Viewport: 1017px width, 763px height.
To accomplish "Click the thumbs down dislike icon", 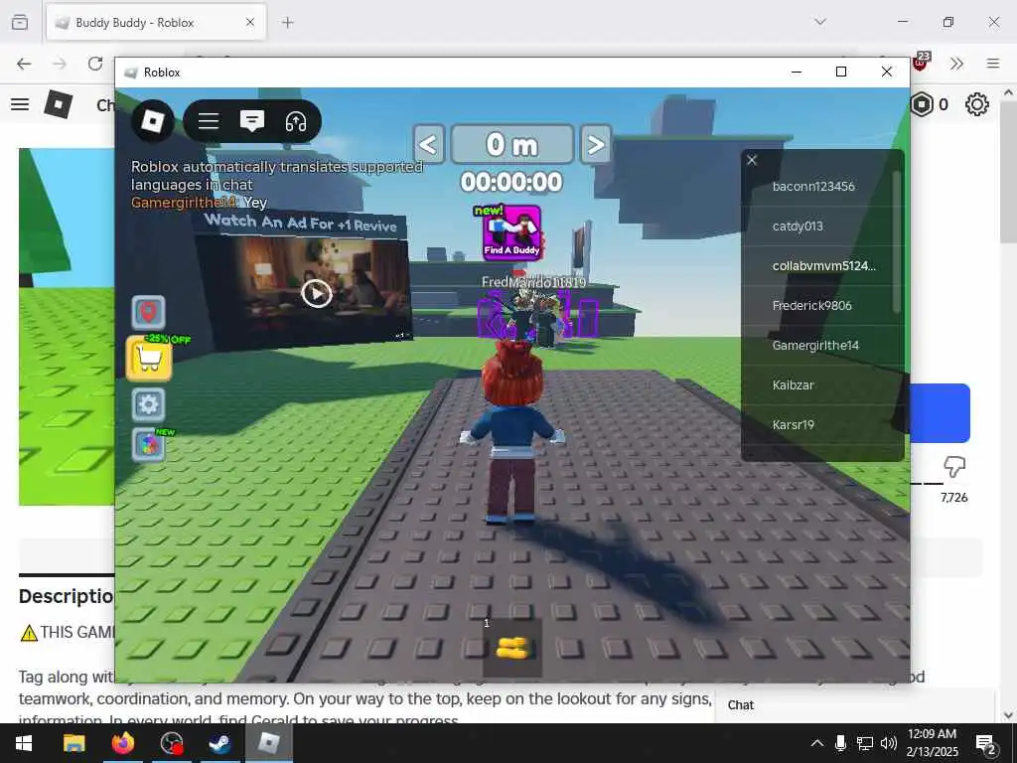I will (954, 466).
